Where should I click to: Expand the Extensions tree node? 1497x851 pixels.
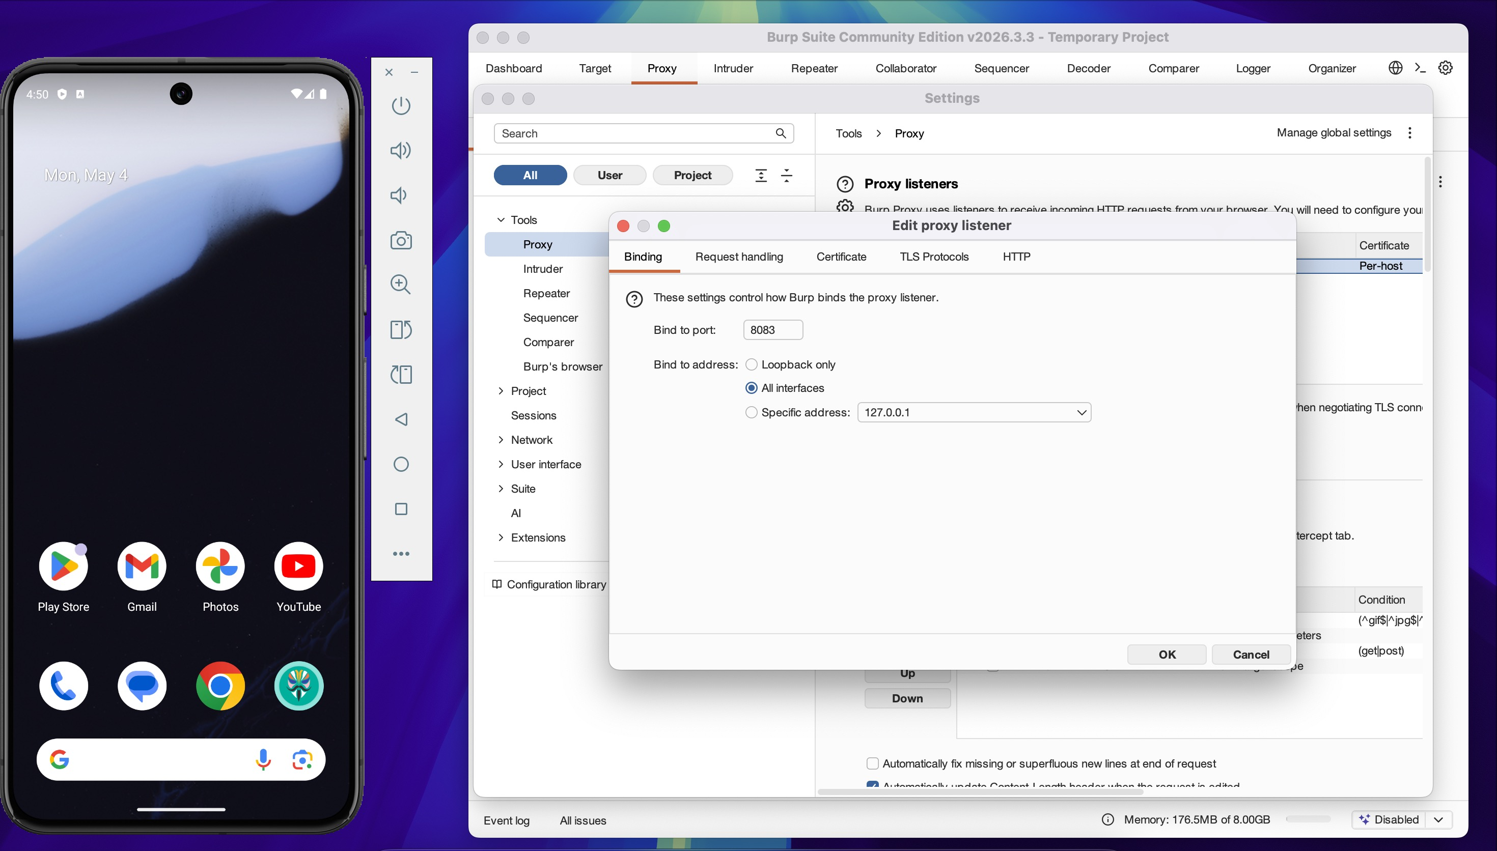coord(501,537)
